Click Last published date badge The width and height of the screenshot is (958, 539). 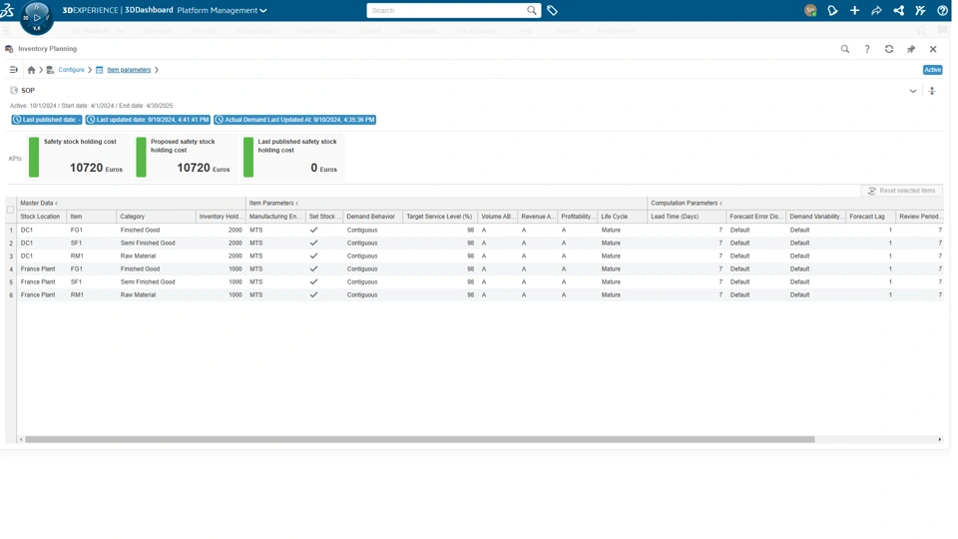click(47, 120)
